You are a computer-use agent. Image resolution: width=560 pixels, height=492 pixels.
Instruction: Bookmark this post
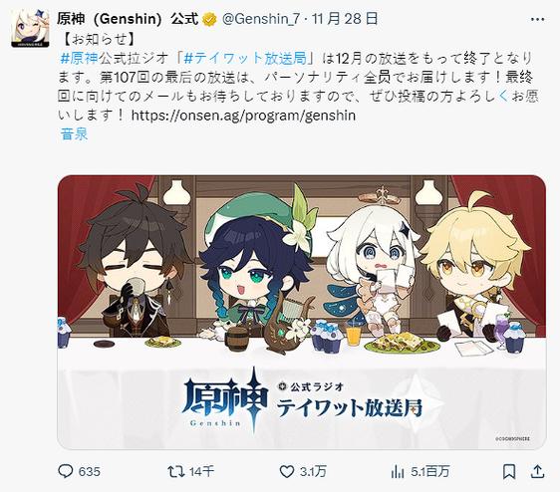click(509, 472)
